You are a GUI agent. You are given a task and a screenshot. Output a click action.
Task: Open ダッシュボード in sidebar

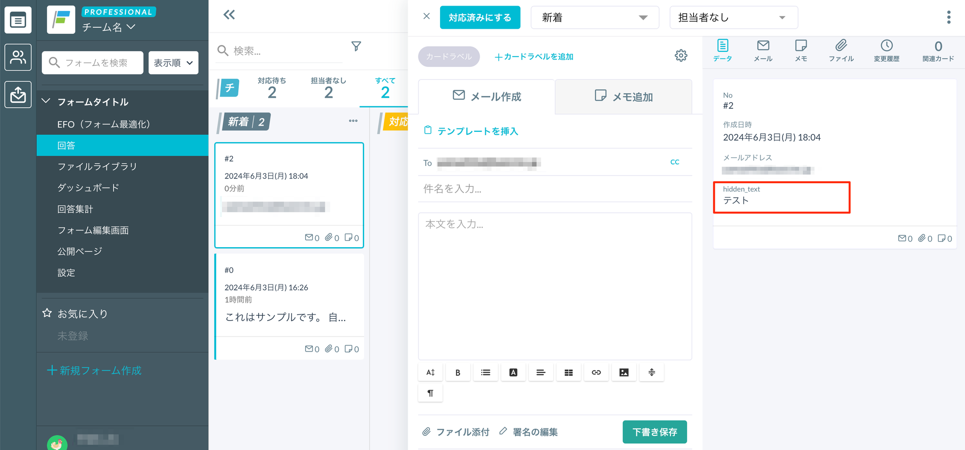[x=122, y=188]
